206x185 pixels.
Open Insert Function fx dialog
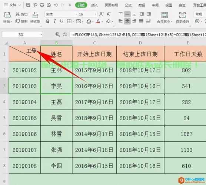point(65,34)
